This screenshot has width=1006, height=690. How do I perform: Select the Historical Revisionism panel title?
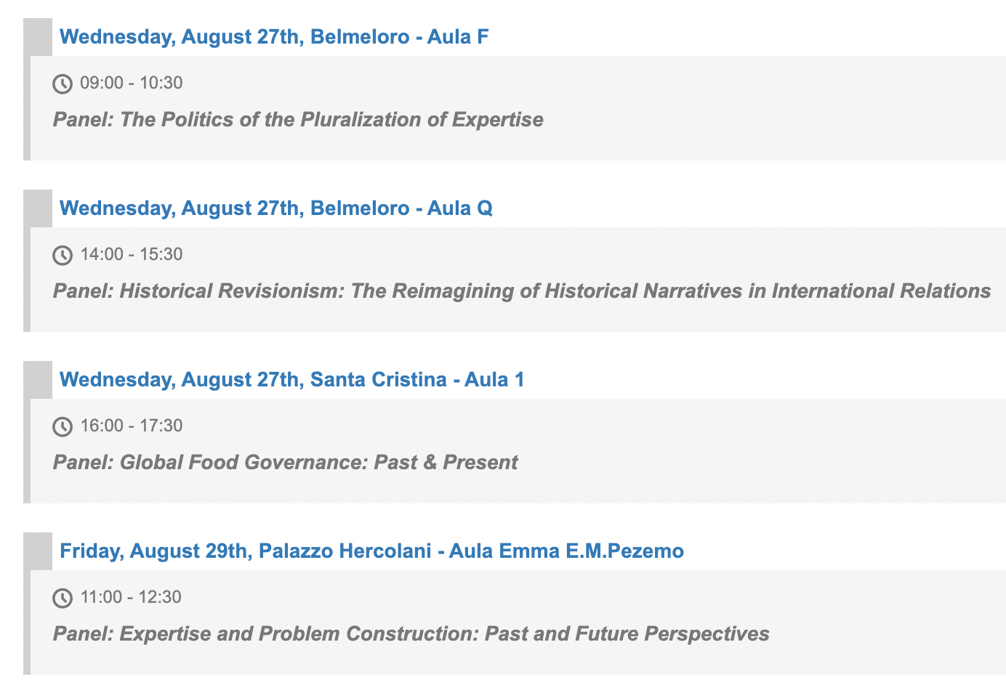(x=521, y=291)
